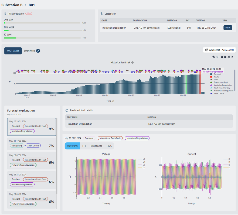The image size is (238, 215).
Task: Select the pan tool in chart toolbar
Action: pyautogui.click(x=217, y=57)
